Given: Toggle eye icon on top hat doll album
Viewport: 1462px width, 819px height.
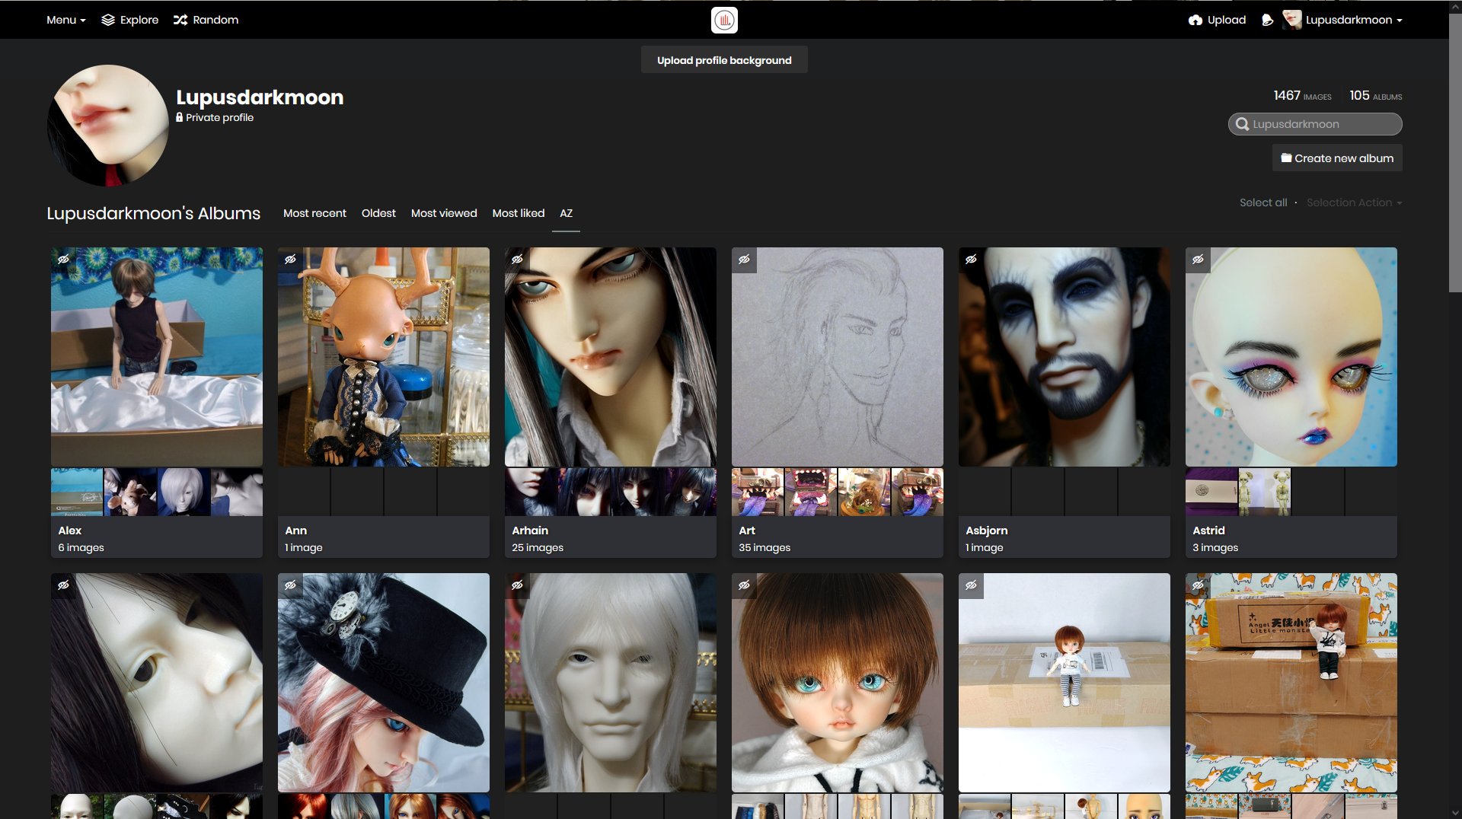Looking at the screenshot, I should coord(290,585).
